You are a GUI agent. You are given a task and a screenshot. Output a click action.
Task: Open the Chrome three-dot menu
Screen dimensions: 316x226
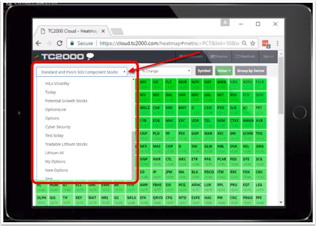click(277, 43)
